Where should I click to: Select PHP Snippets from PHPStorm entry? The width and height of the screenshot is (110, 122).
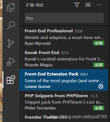(64, 102)
